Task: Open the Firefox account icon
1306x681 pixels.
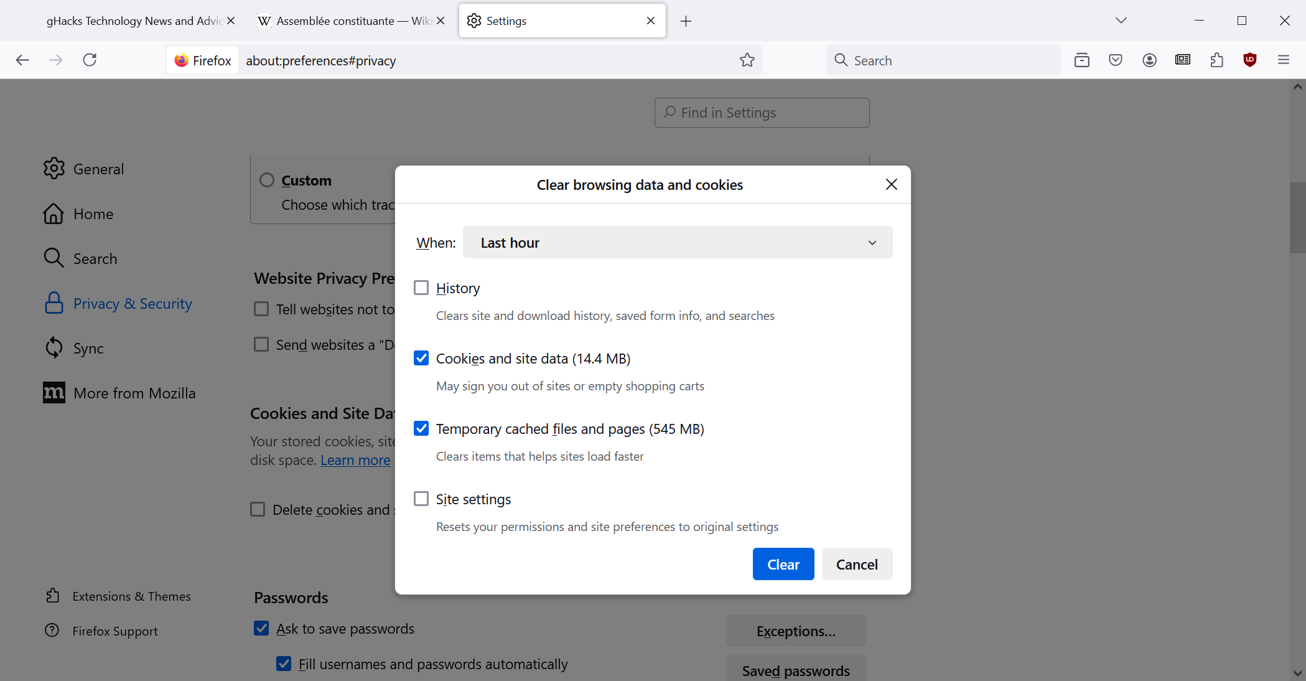Action: 1149,60
